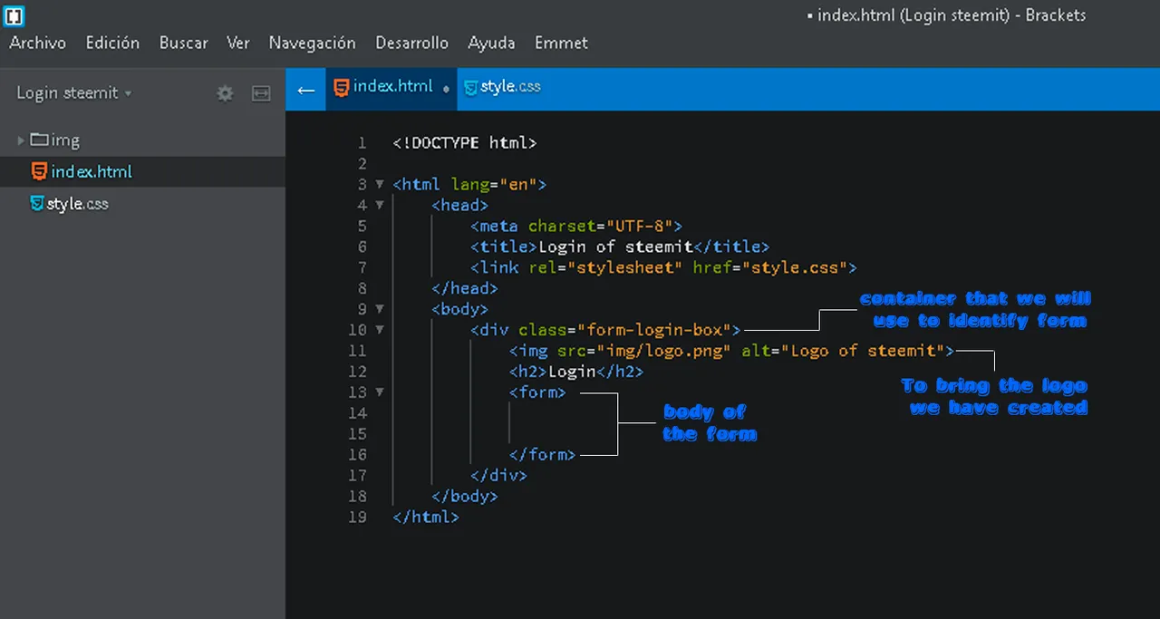
Task: Select style.css in the file tree
Action: click(x=142, y=204)
